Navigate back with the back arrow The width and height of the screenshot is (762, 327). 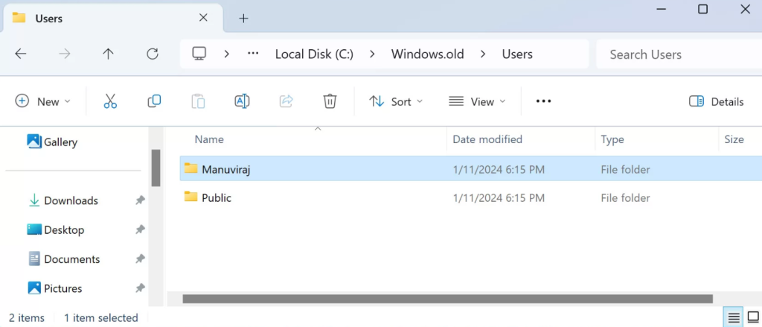click(x=21, y=54)
